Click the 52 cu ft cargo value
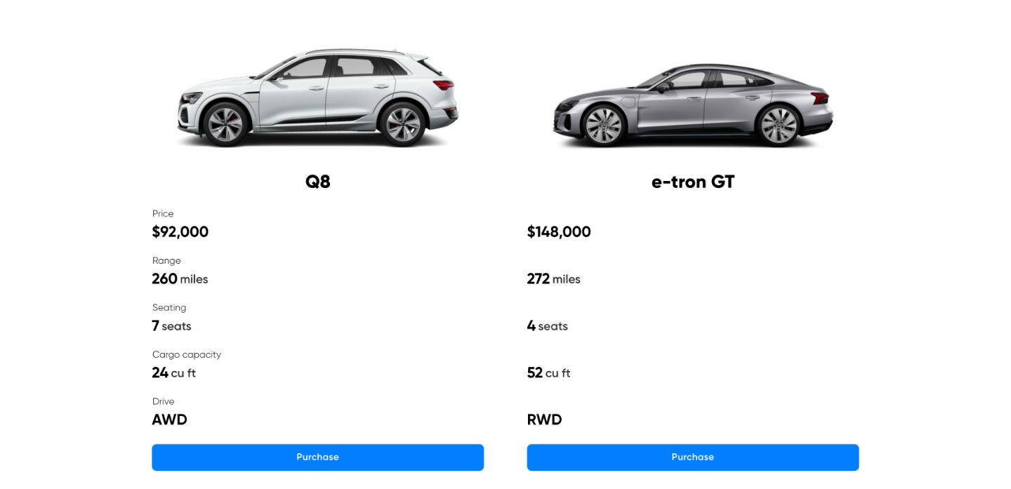The width and height of the screenshot is (1011, 489). (549, 373)
